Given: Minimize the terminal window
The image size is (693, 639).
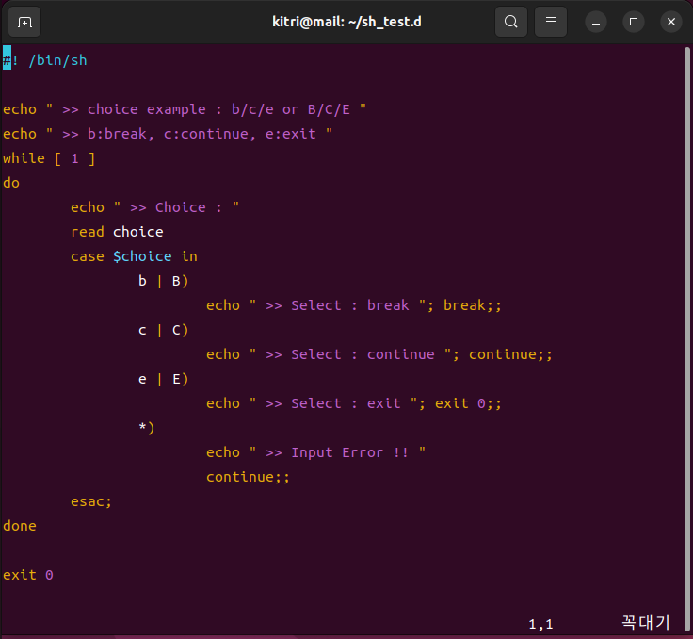Looking at the screenshot, I should (x=596, y=22).
